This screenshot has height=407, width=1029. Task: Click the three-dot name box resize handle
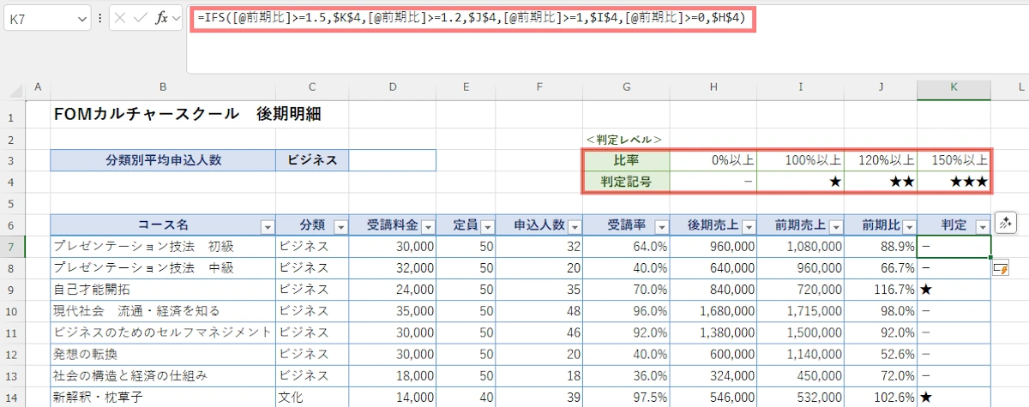(100, 18)
